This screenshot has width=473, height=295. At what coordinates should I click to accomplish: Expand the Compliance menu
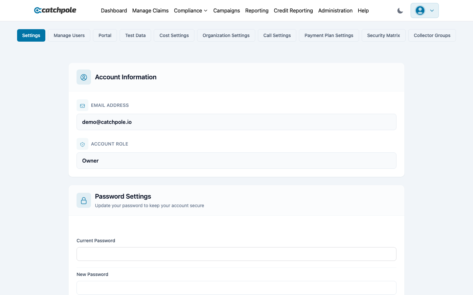(x=191, y=10)
